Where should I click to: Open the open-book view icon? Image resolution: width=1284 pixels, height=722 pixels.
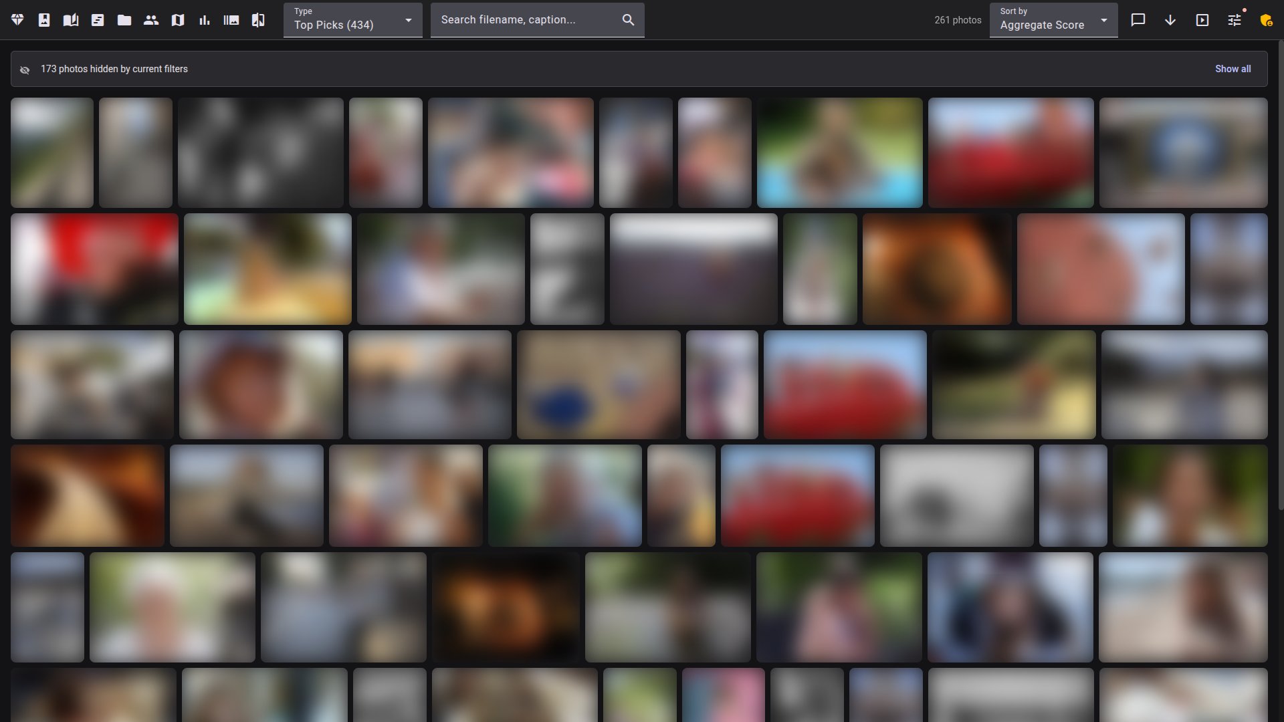[71, 20]
